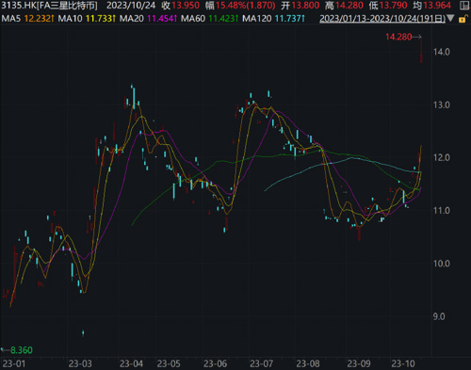Click the 2023/10/24 quote date

coord(131,6)
